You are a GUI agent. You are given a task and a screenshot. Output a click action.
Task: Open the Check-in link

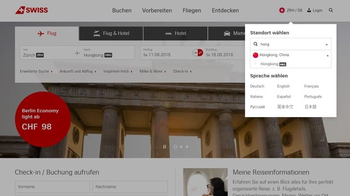[182, 71]
